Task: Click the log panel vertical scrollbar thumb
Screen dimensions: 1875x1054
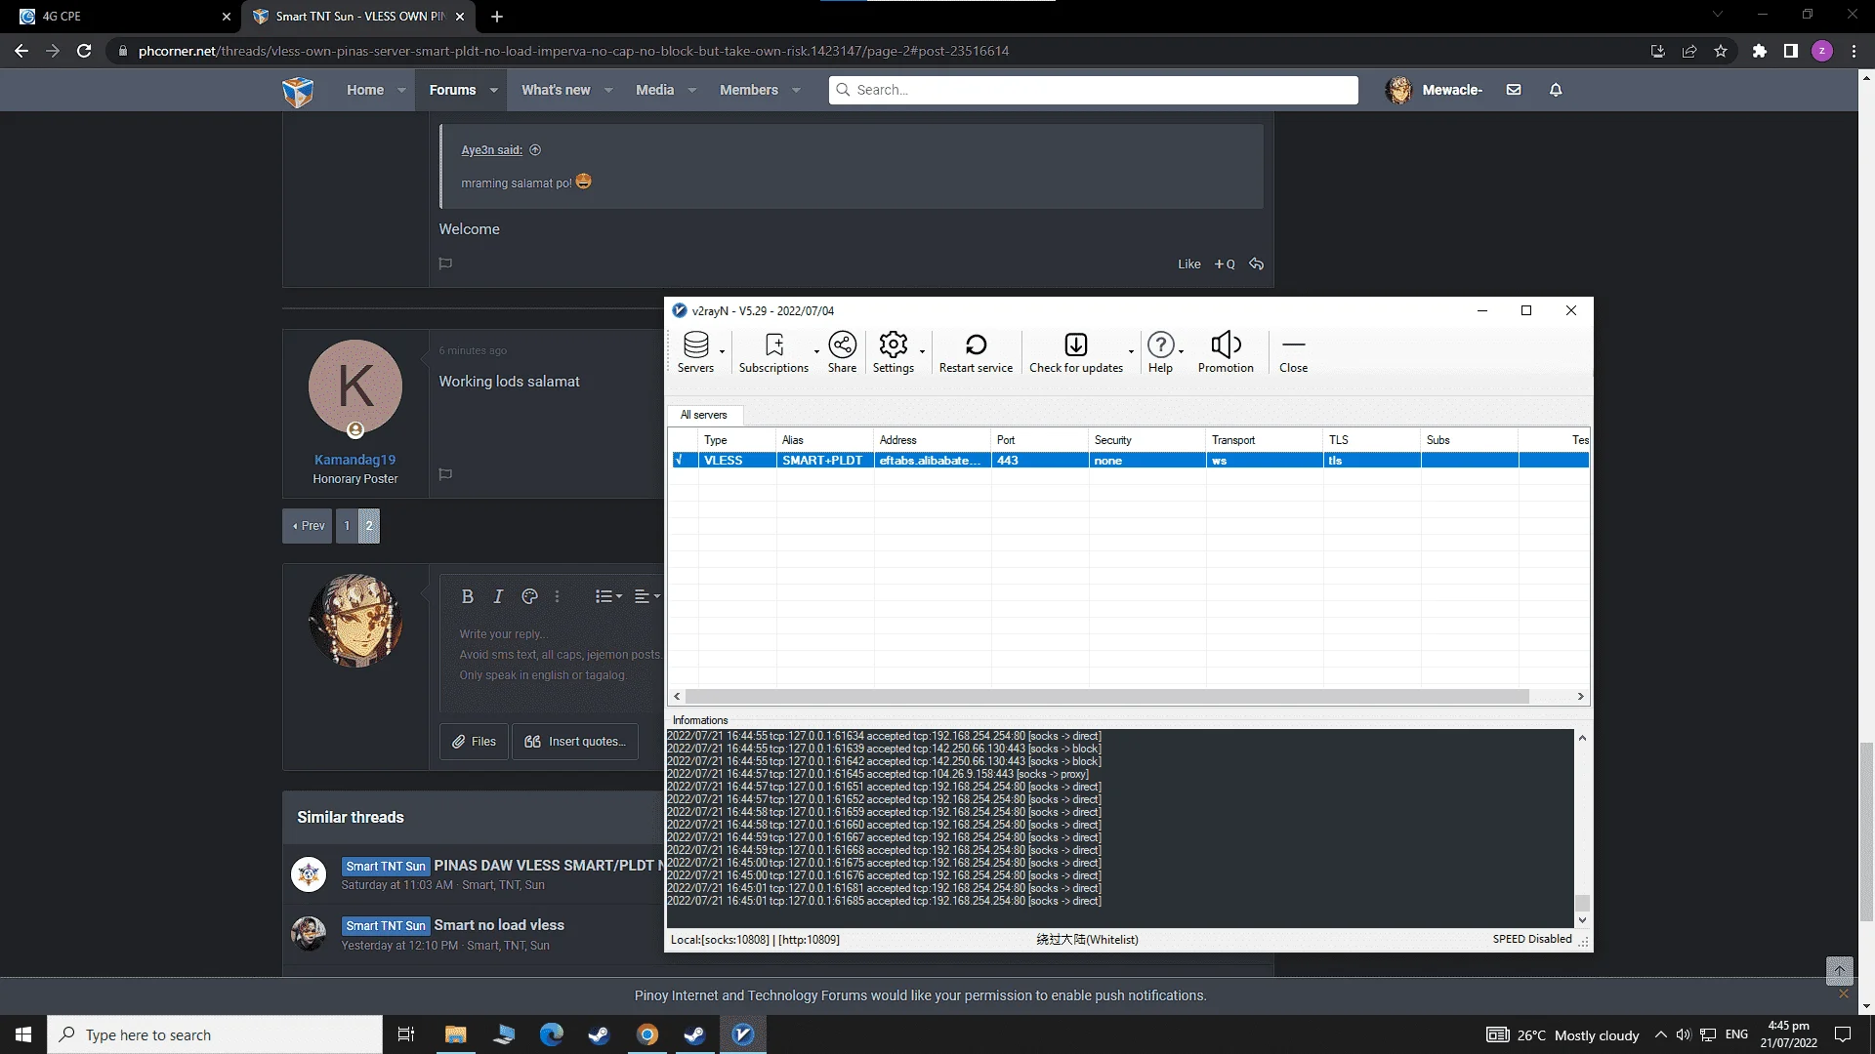Action: coord(1583,903)
